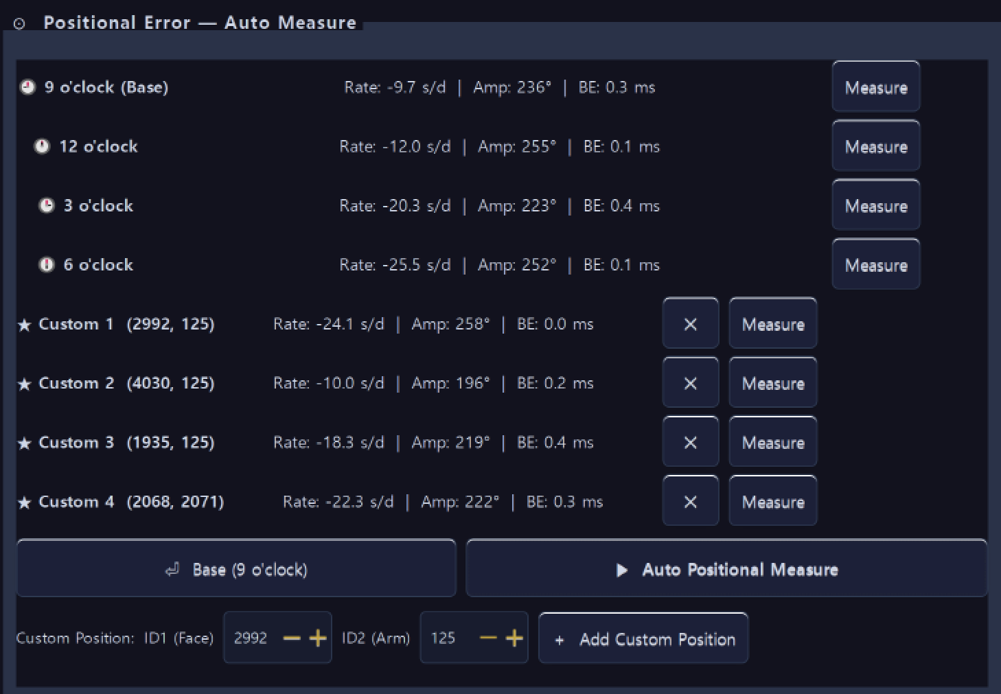Increase ID1 (Face) value with plus

pos(318,638)
